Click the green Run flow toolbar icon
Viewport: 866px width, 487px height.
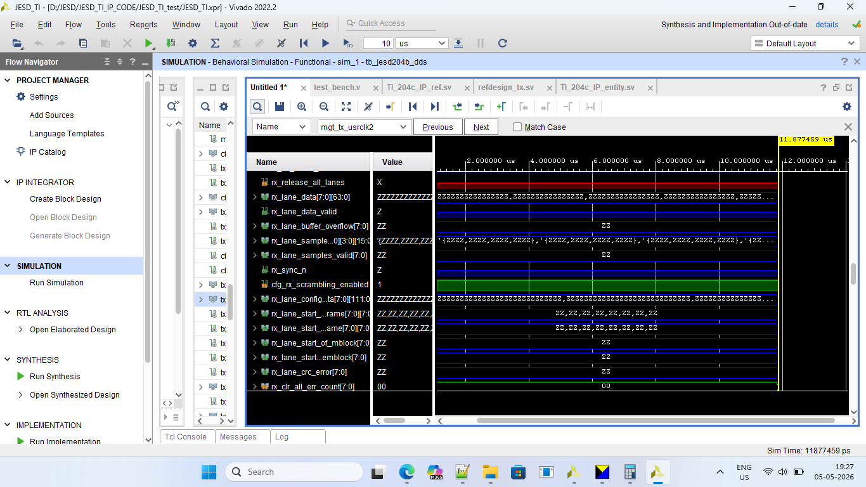coord(148,43)
